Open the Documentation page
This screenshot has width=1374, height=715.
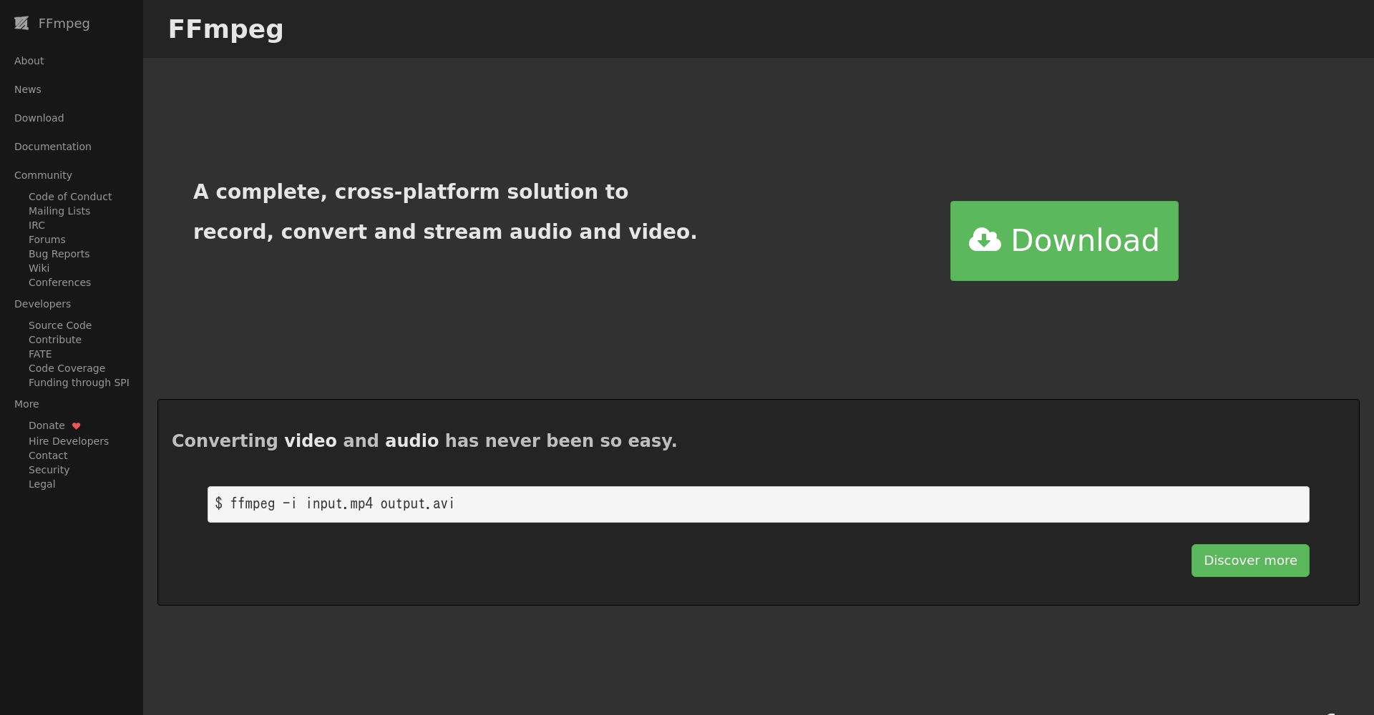pyautogui.click(x=53, y=147)
